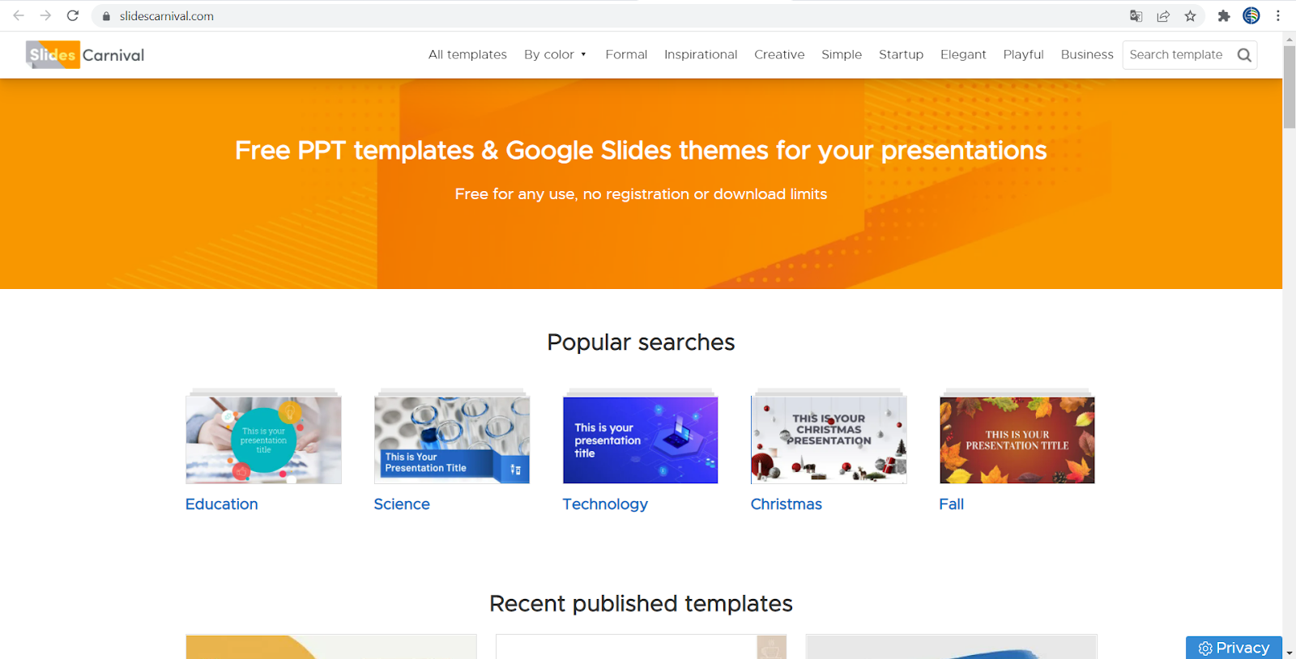Image resolution: width=1296 pixels, height=659 pixels.
Task: Select the Playful category
Action: tap(1023, 54)
